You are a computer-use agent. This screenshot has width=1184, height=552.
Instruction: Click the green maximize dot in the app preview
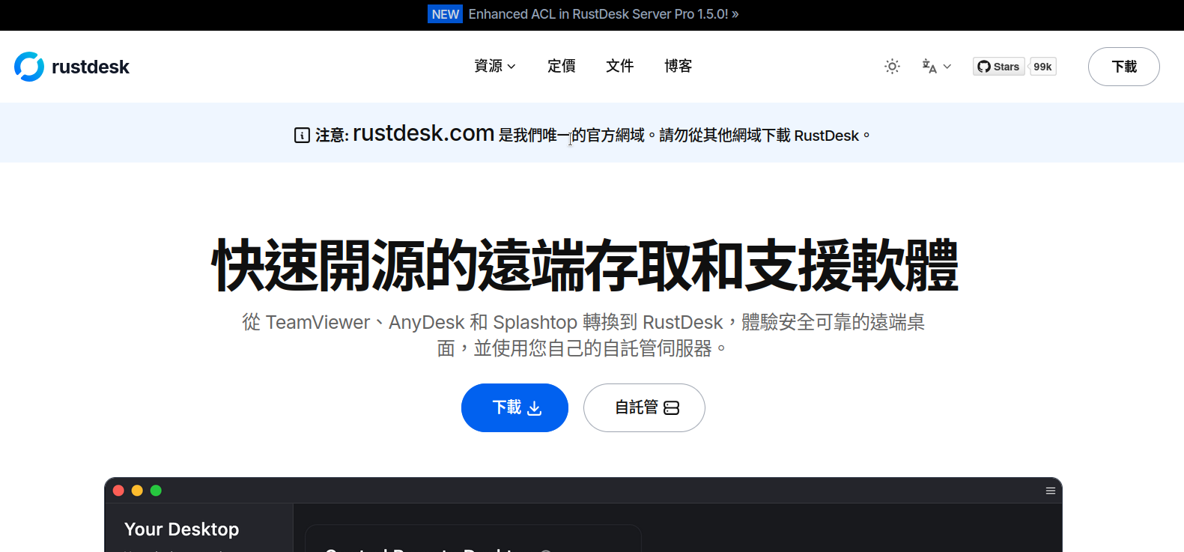click(x=156, y=491)
